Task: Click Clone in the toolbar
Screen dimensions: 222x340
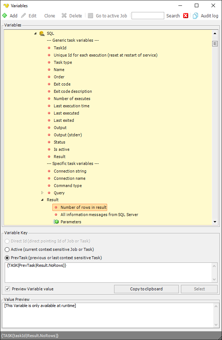Action: tap(49, 16)
